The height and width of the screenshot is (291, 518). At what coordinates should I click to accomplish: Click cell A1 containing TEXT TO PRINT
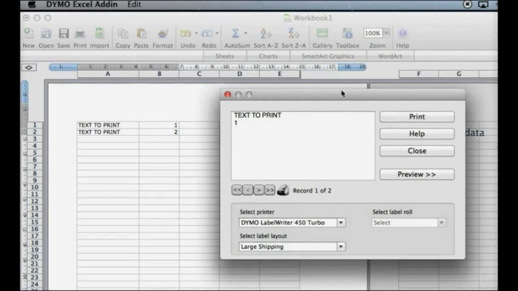[108, 125]
